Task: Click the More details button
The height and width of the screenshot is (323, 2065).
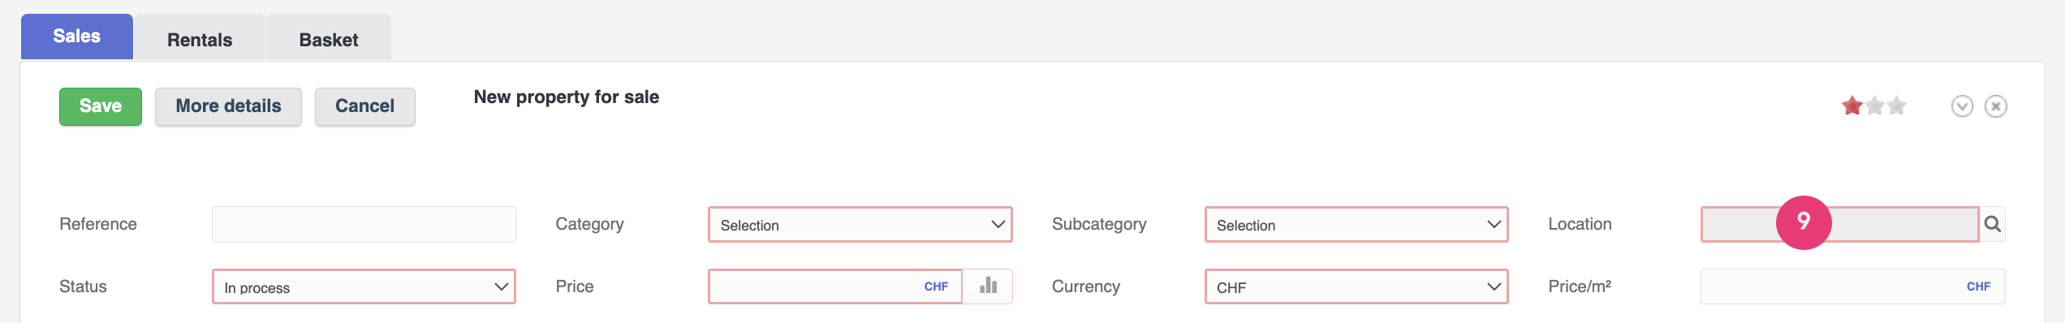Action: (228, 106)
